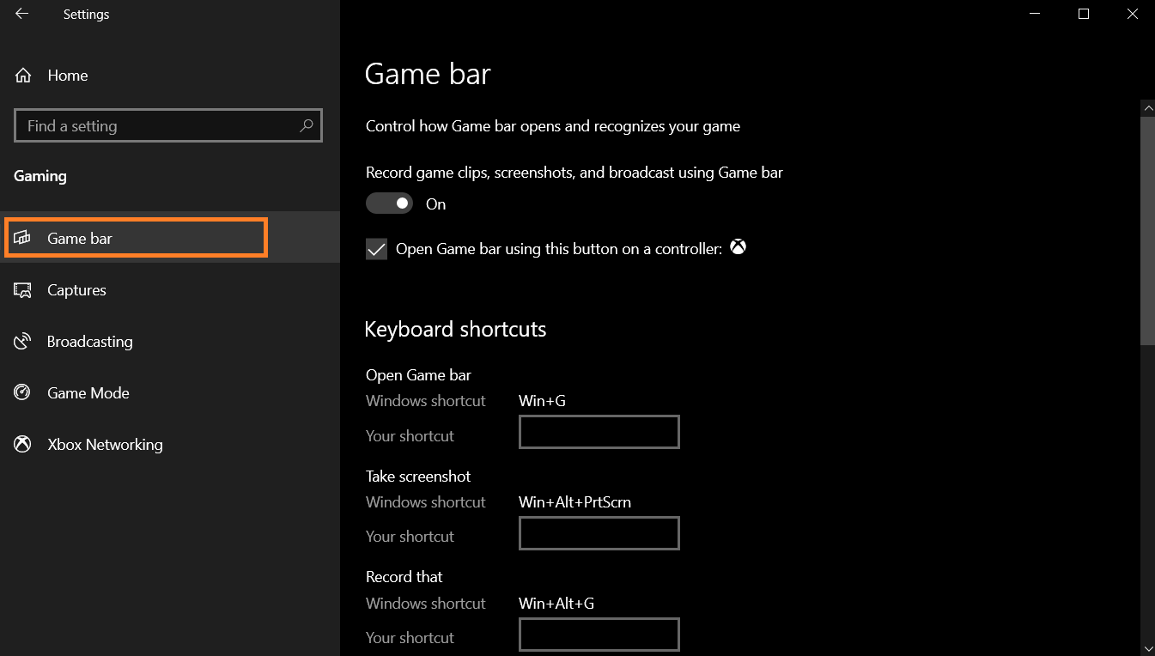Uncheck Open Game bar using controller button
This screenshot has width=1155, height=656.
pos(376,249)
